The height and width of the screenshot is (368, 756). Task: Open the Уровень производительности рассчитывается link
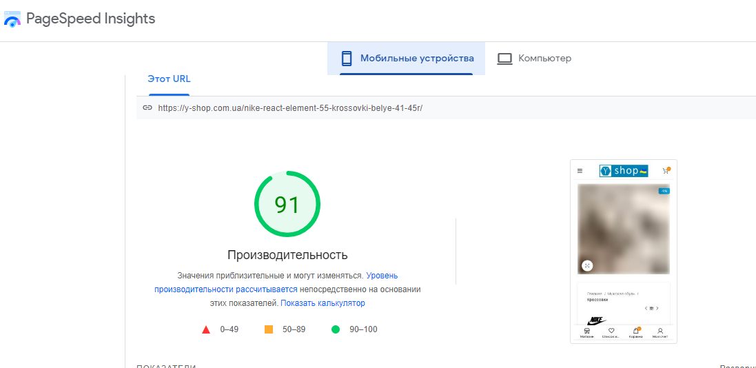point(276,283)
